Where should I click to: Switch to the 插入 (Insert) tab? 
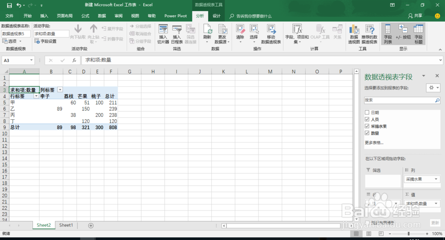click(44, 16)
